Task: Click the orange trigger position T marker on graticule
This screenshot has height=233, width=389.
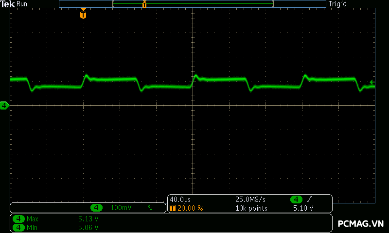Action: point(83,15)
